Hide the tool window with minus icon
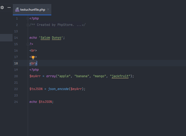 (x=9, y=7)
